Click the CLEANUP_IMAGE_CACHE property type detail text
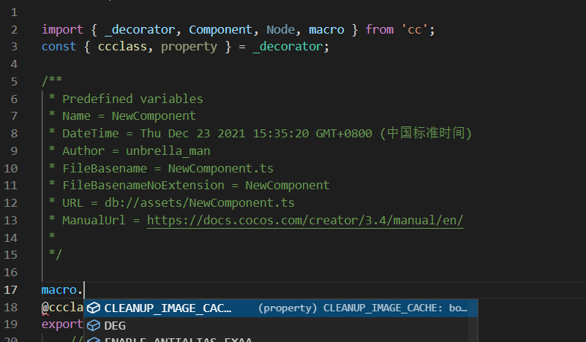Viewport: 586px width, 342px height. click(363, 308)
